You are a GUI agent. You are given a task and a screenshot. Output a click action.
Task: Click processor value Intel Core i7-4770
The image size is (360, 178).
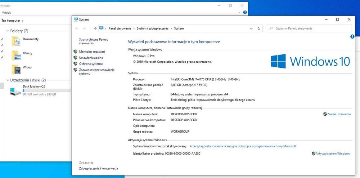205,79
